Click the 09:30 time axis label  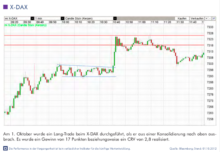point(27,22)
